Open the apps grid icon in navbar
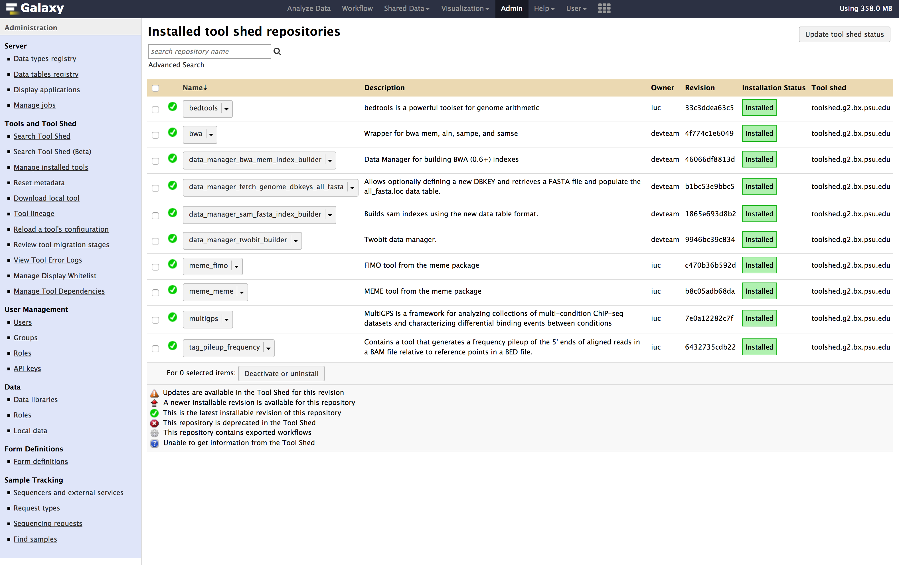This screenshot has height=565, width=899. point(604,8)
